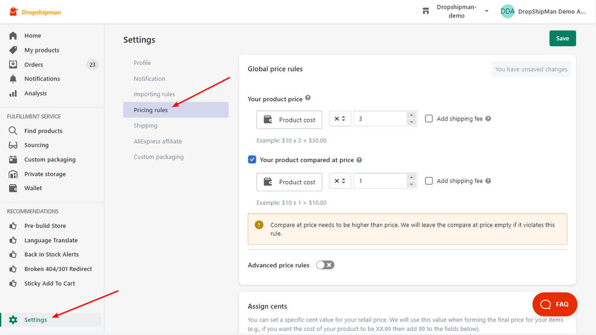The image size is (596, 335).
Task: Click the Home icon in sidebar
Action: point(13,36)
